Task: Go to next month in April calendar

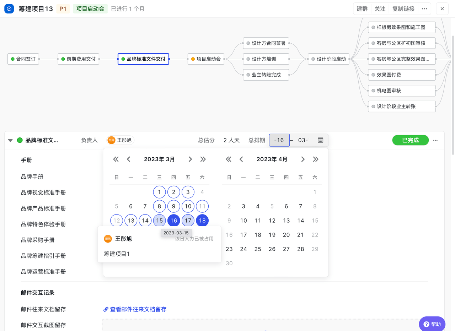Action: pos(303,159)
